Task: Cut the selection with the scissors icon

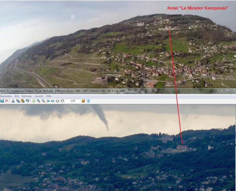Action: [13, 101]
